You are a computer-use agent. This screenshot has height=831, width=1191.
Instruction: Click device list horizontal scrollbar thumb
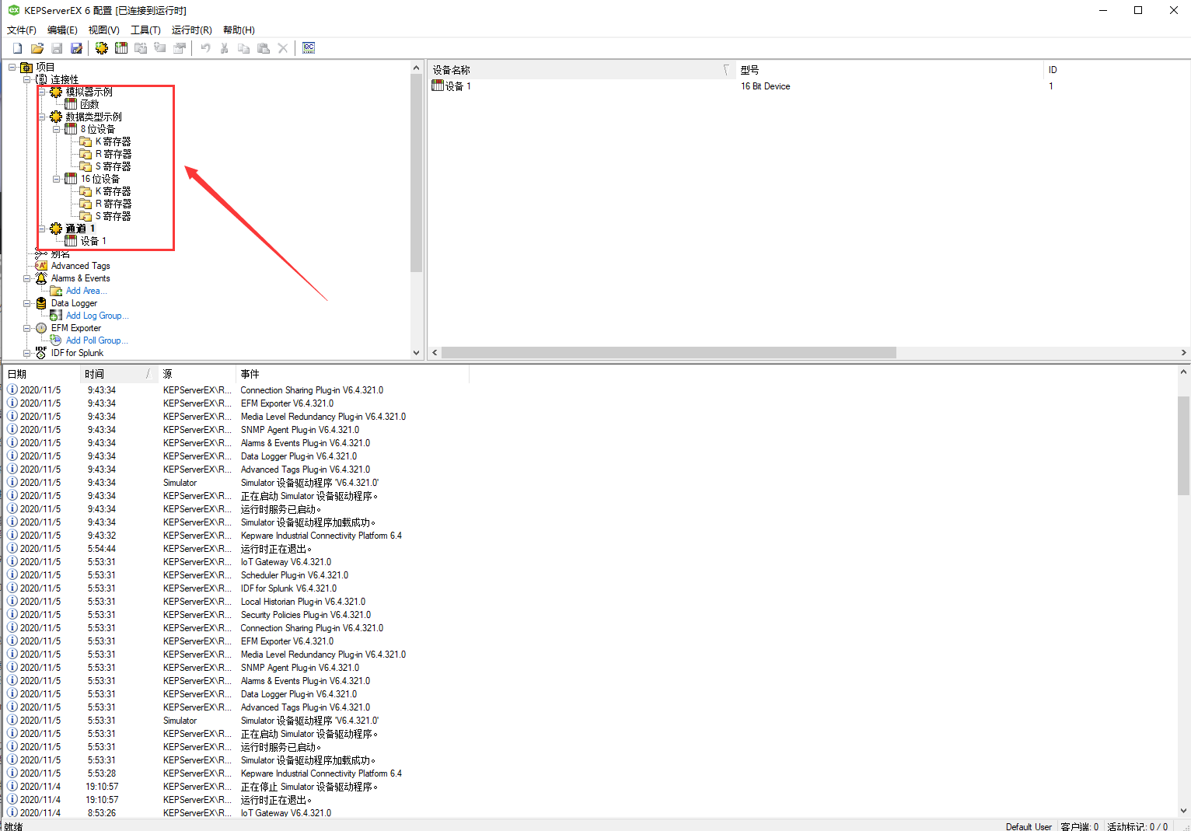(x=669, y=352)
